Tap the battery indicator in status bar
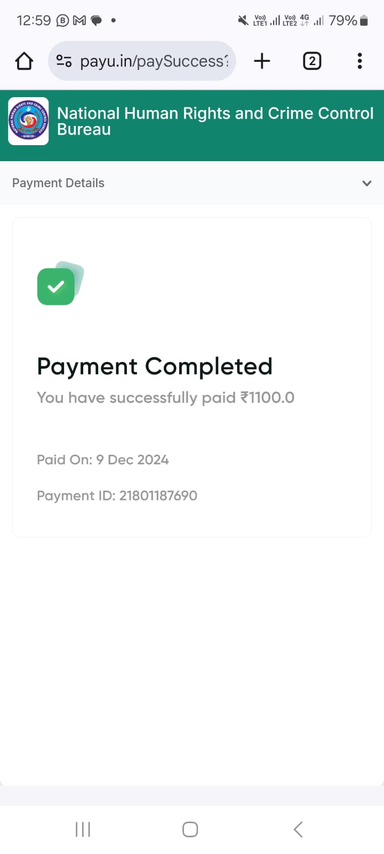Image resolution: width=384 pixels, height=854 pixels. (364, 21)
